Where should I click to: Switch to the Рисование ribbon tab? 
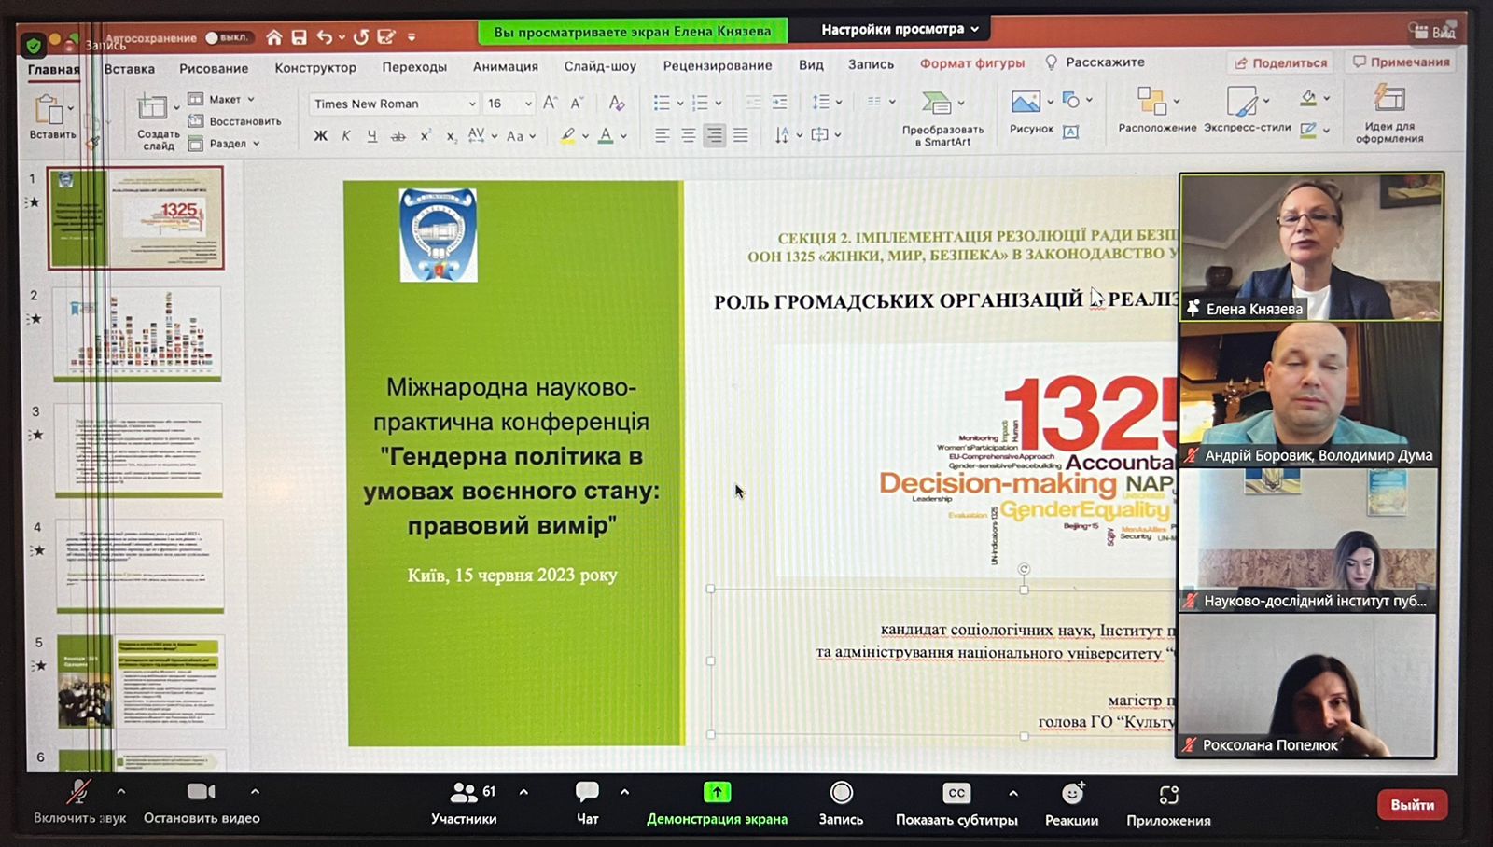coord(214,68)
